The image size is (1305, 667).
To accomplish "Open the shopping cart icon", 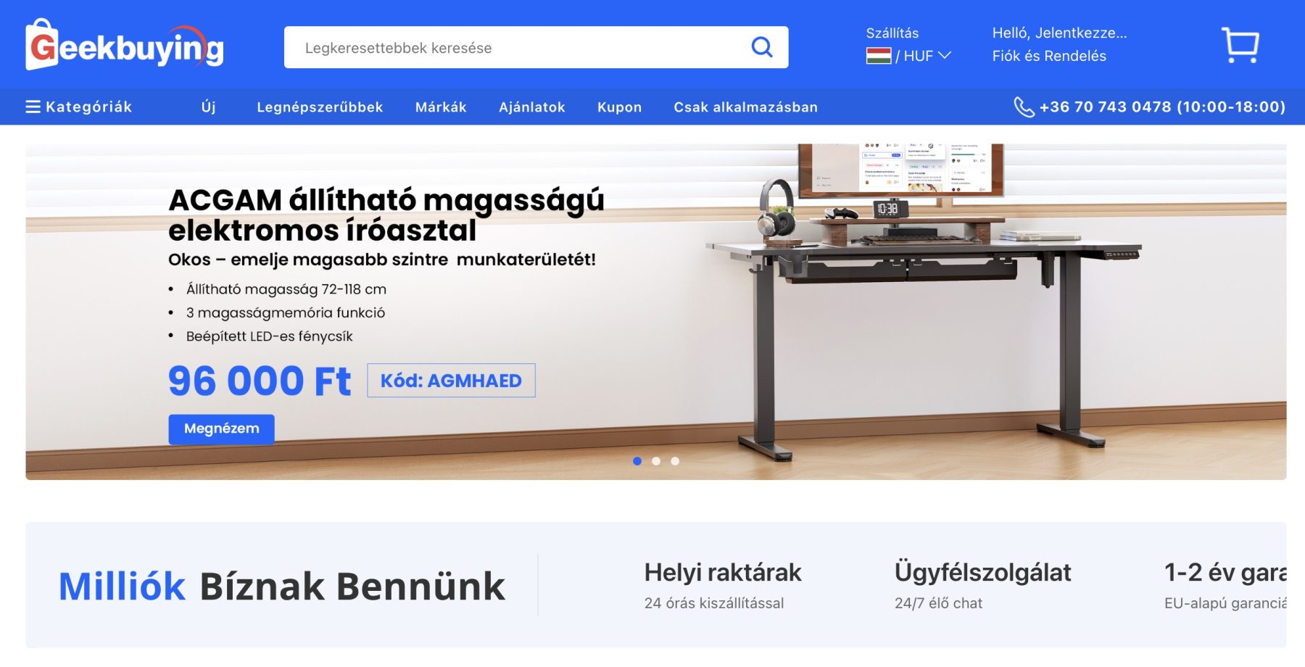I will pyautogui.click(x=1240, y=45).
